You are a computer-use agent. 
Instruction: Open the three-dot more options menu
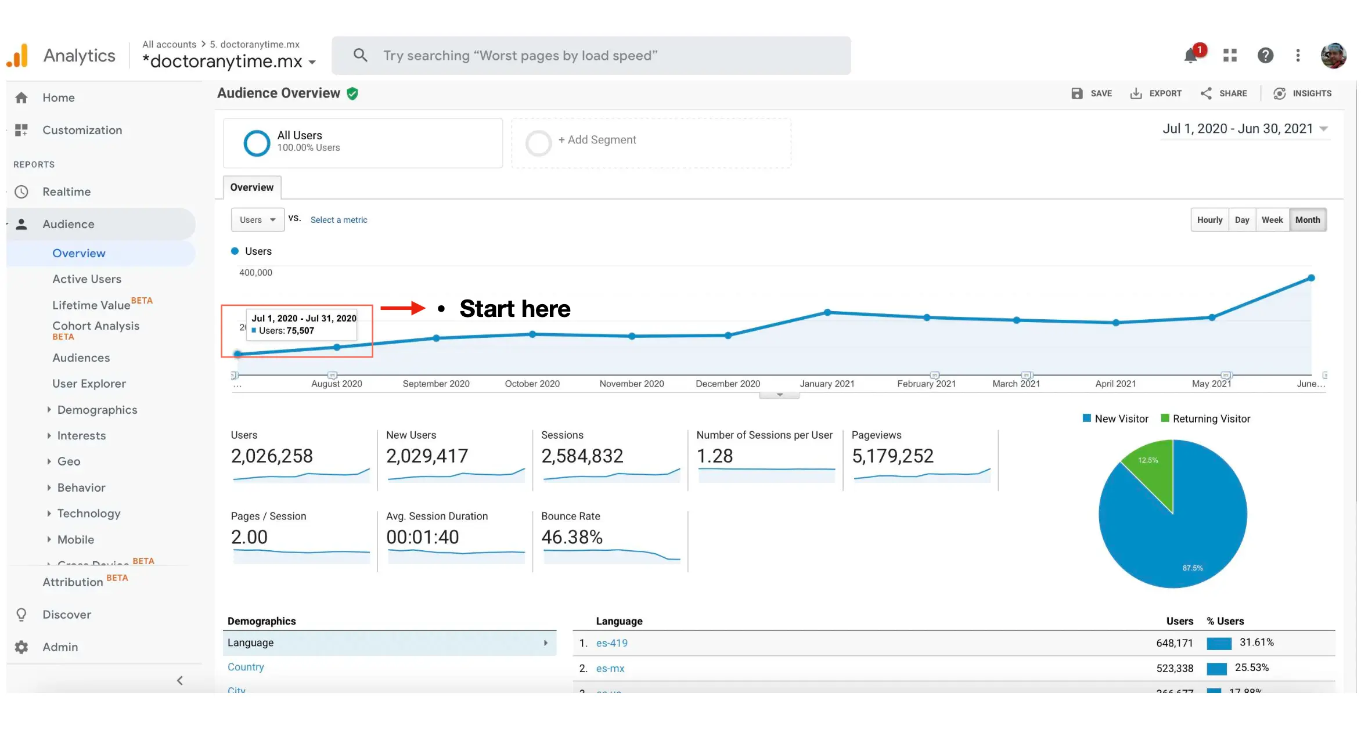(x=1298, y=55)
